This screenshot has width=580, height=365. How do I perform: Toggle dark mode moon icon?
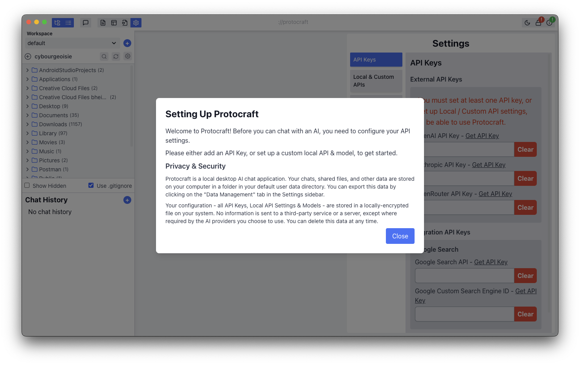[x=527, y=23]
